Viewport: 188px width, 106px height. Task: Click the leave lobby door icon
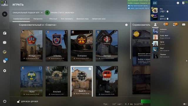pyautogui.click(x=183, y=3)
